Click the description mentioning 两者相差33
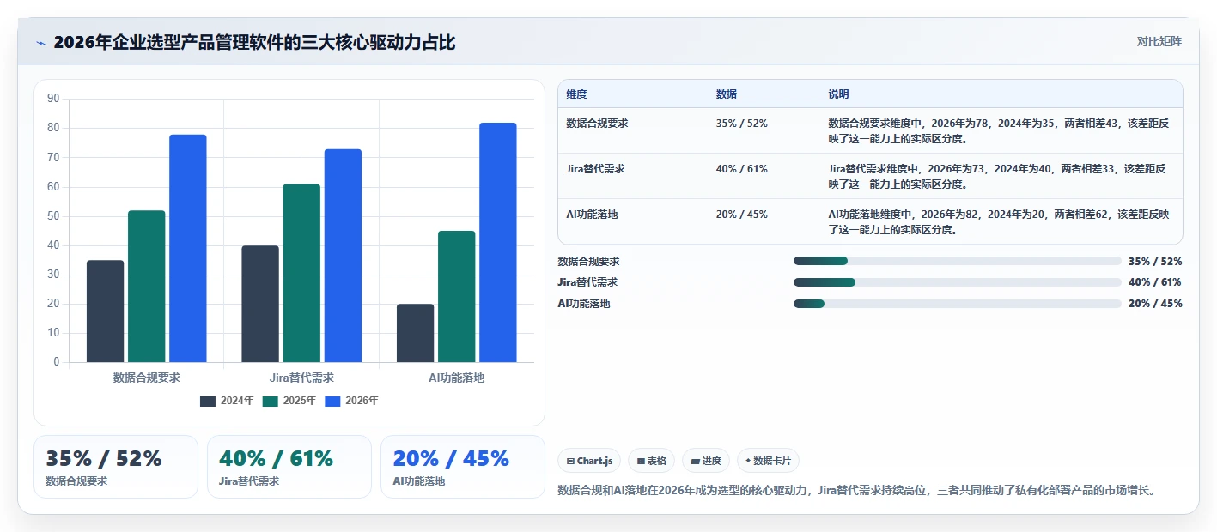1217x532 pixels. (x=998, y=176)
